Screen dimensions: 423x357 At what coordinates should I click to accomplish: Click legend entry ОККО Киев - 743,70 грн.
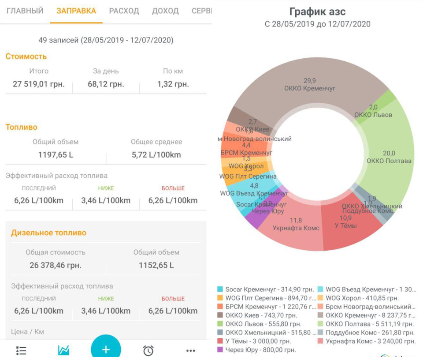[x=261, y=316]
